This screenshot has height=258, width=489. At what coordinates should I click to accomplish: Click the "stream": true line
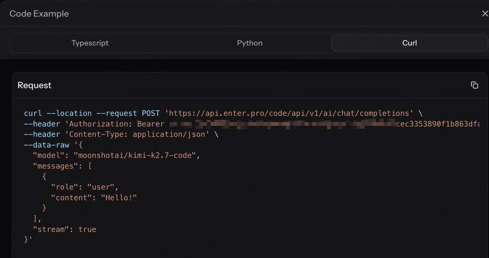point(64,229)
